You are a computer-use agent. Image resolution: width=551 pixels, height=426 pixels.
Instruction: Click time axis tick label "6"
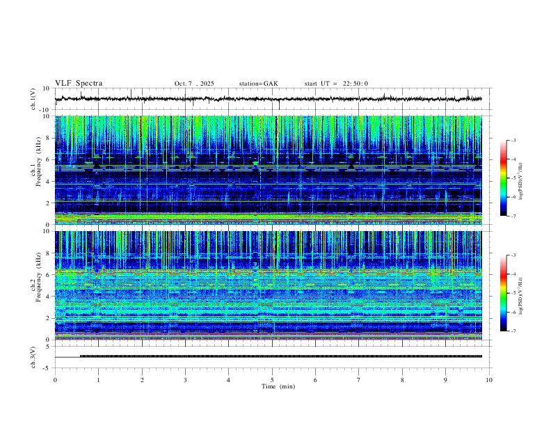tap(315, 380)
